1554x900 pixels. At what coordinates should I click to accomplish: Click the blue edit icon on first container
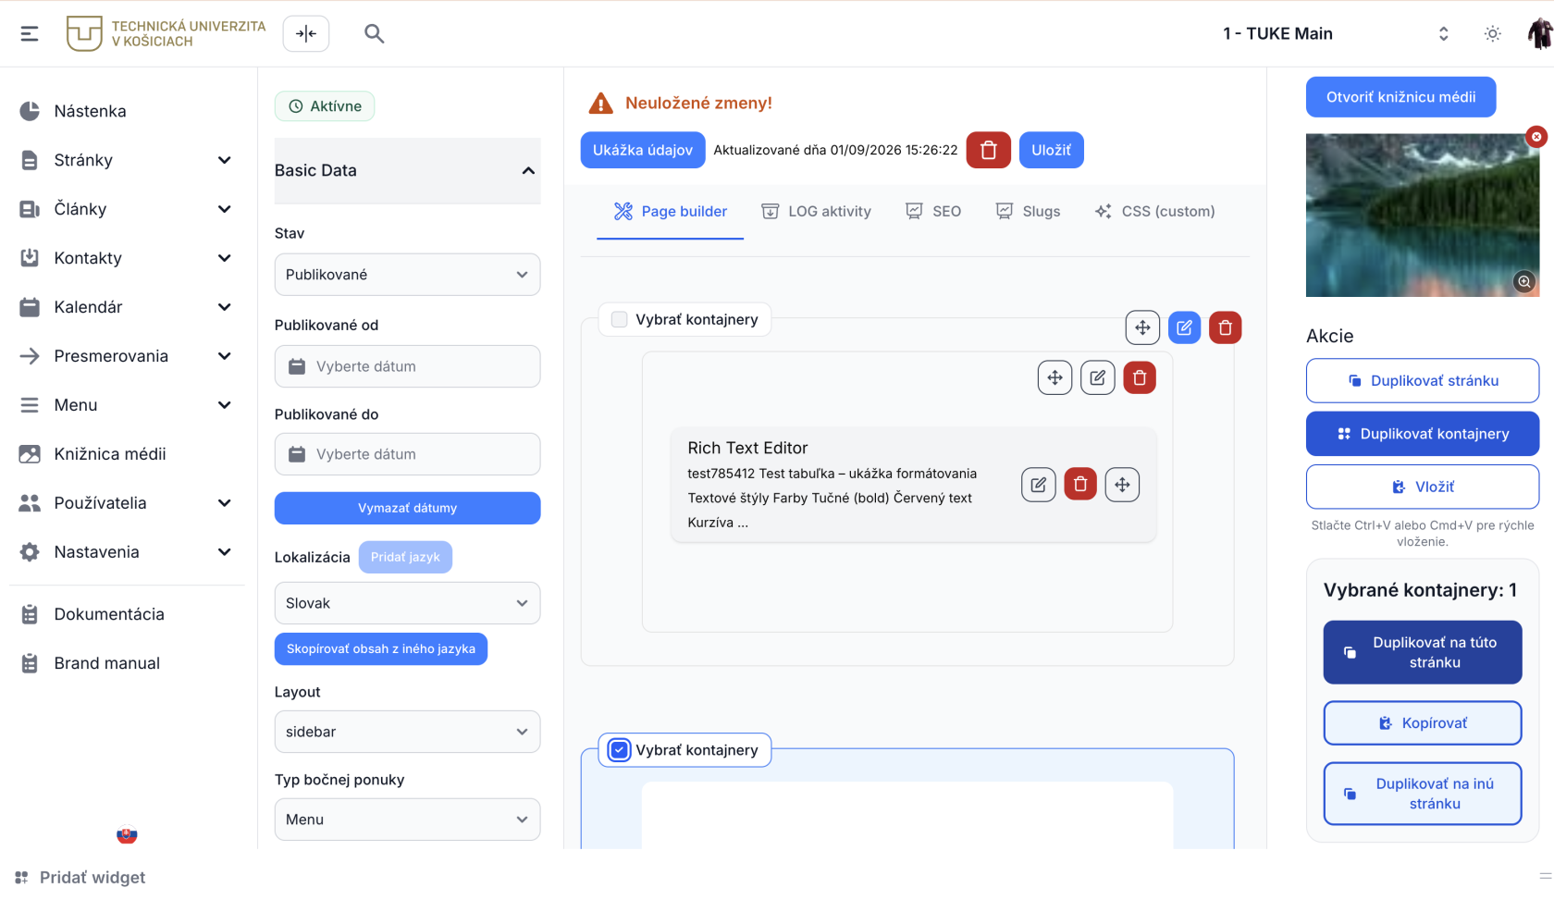[1184, 327]
